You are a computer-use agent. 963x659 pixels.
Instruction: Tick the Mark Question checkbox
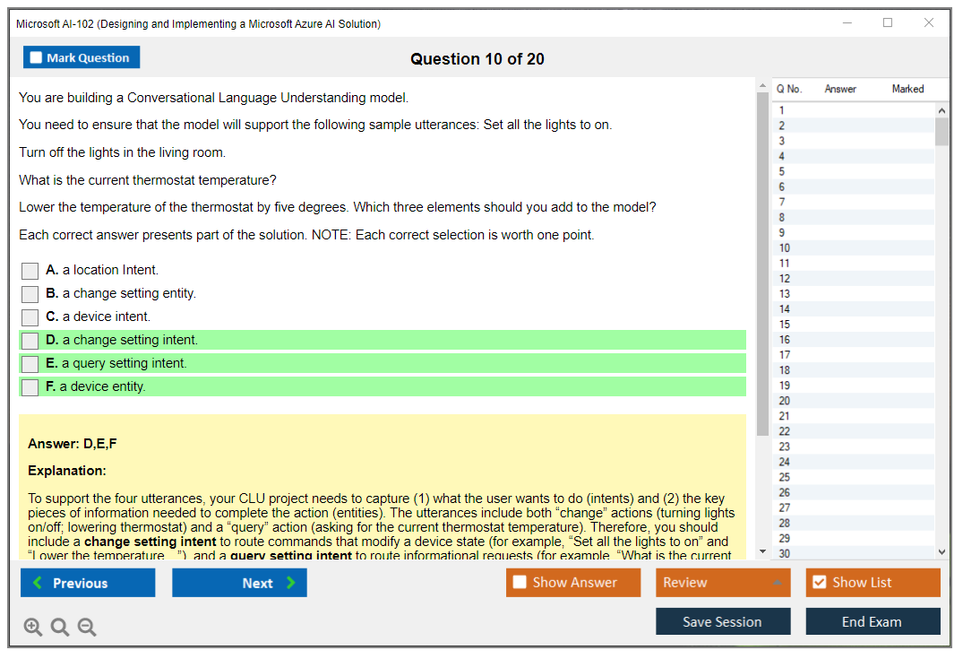(37, 57)
